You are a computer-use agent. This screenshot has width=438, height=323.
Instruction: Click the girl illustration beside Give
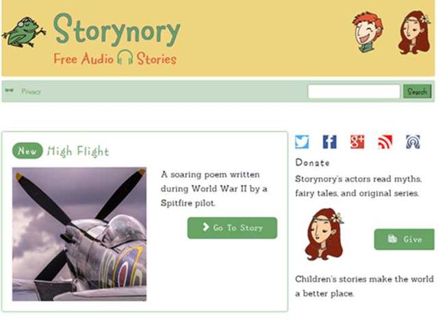coord(324,234)
